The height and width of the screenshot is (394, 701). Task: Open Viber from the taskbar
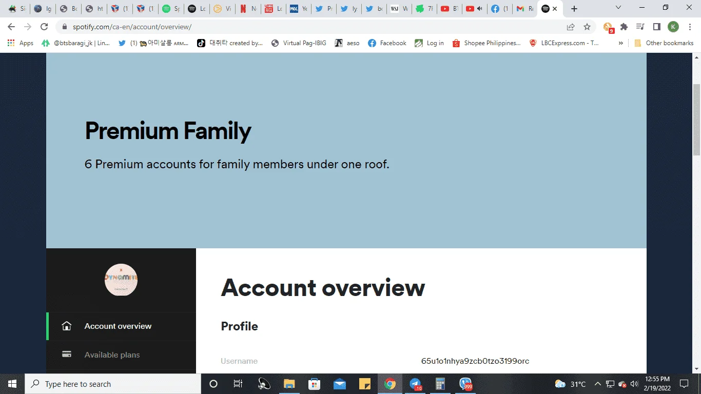click(x=465, y=384)
